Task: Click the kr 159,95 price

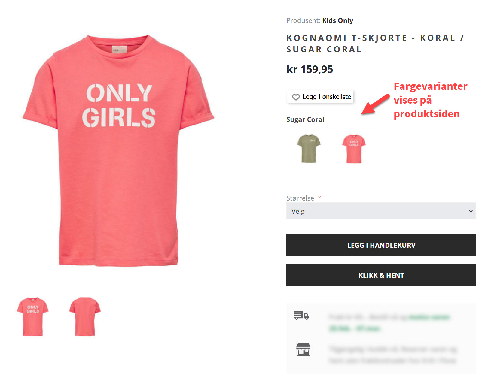Action: click(310, 69)
